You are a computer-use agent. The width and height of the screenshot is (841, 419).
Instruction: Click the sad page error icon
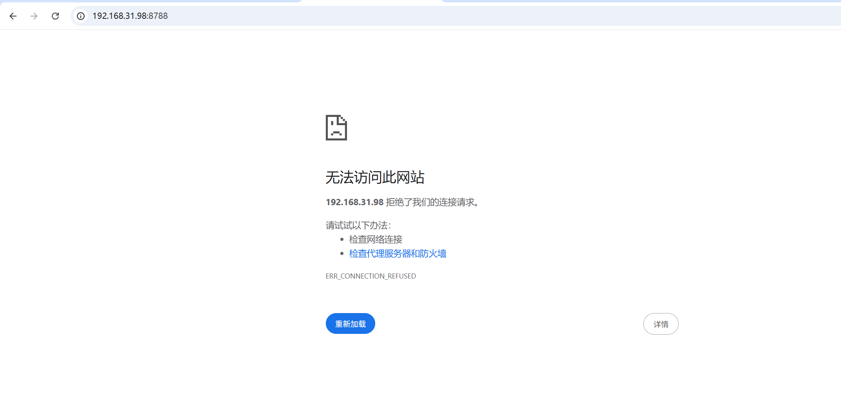[336, 128]
